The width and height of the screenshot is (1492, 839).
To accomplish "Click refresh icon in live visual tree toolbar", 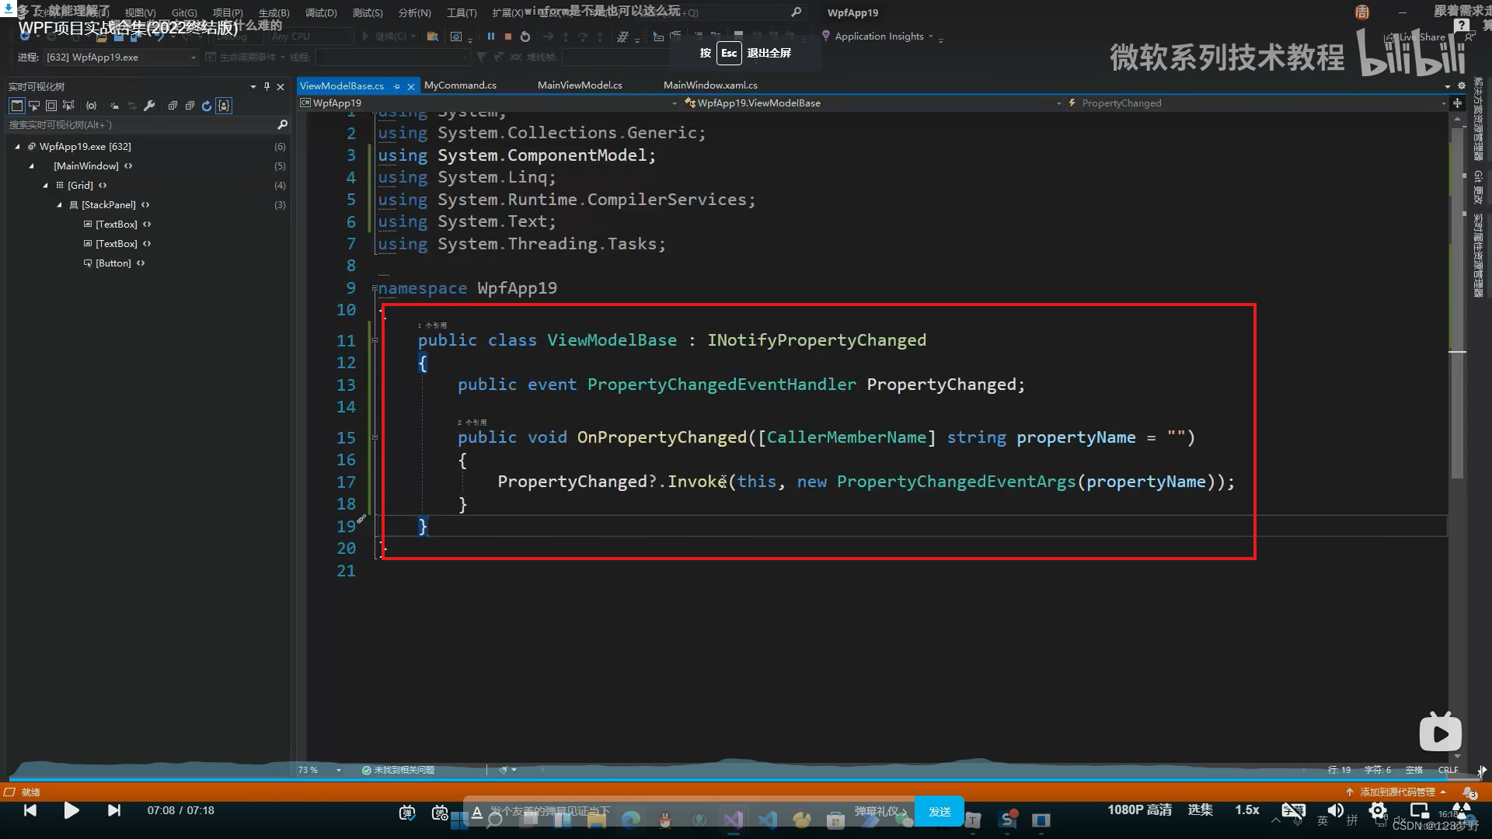I will [x=206, y=106].
